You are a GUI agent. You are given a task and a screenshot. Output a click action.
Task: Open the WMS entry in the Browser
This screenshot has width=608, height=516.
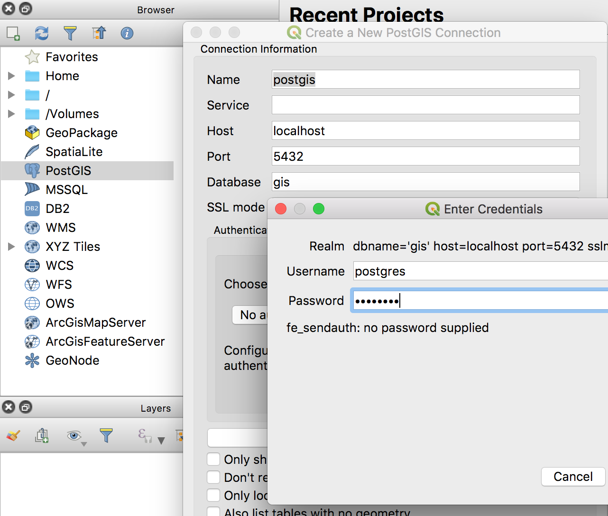coord(60,228)
